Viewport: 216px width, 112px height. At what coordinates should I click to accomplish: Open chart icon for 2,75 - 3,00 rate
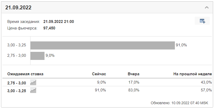(33, 83)
